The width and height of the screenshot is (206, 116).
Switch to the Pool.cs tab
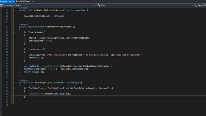[4, 2]
